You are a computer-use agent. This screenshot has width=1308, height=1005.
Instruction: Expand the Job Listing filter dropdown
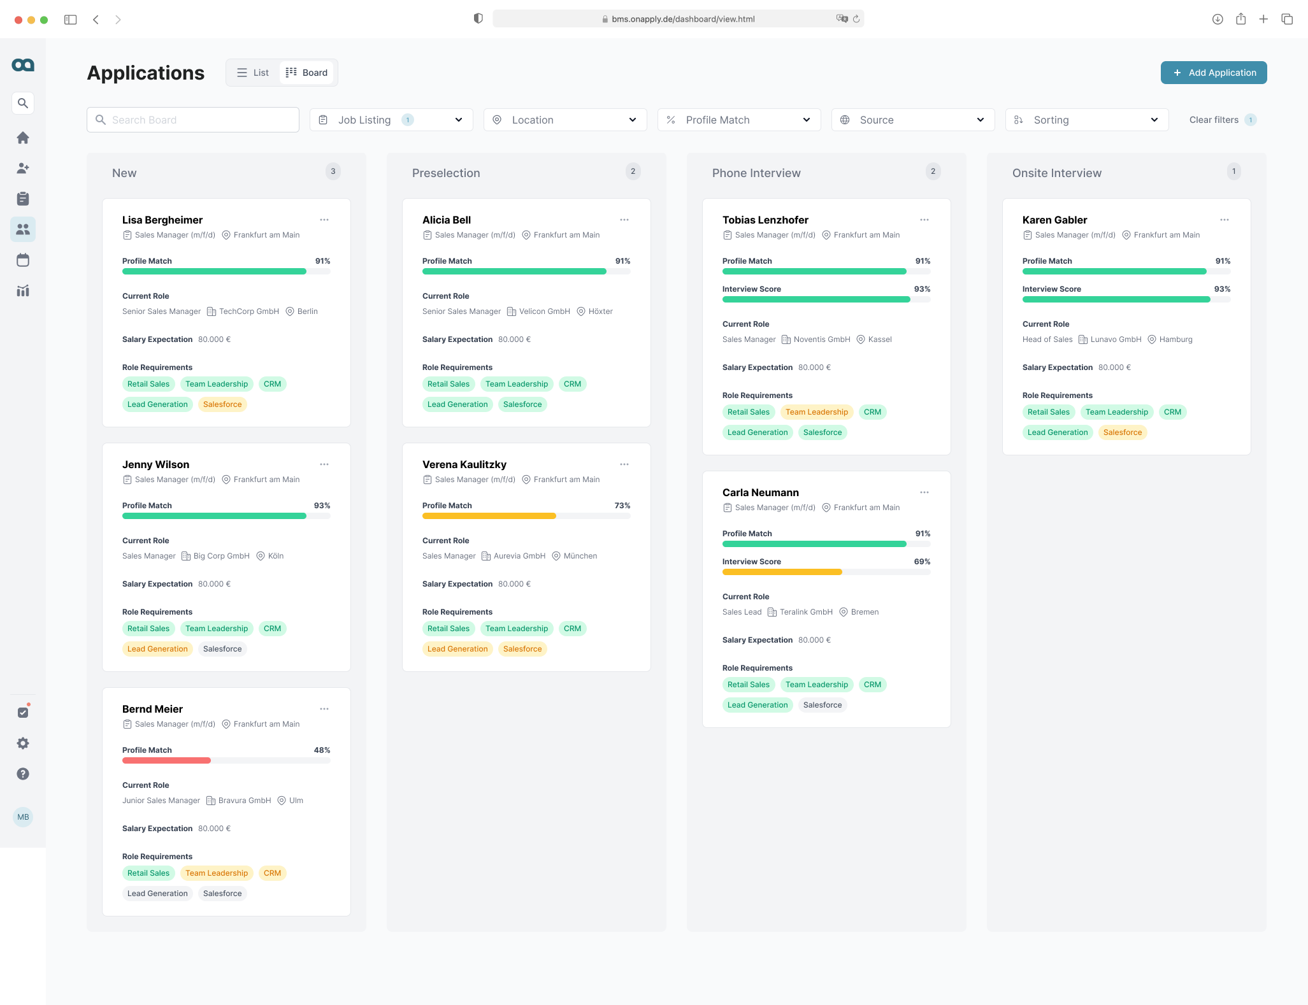pyautogui.click(x=391, y=120)
